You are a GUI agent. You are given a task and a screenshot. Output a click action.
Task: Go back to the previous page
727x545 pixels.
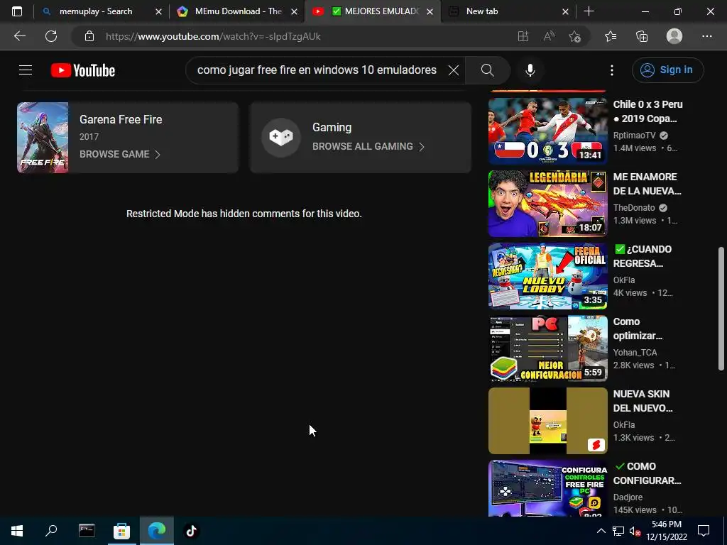(19, 36)
